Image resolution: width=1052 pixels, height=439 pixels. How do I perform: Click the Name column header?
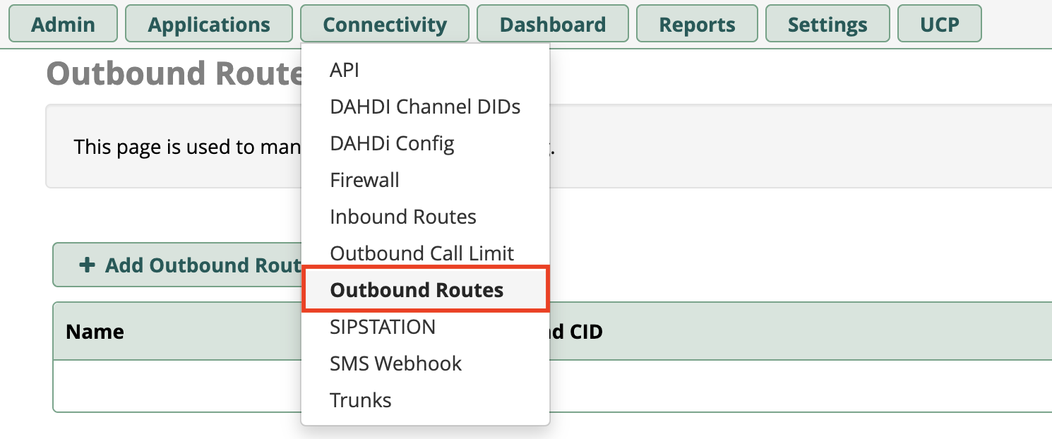pyautogui.click(x=95, y=332)
